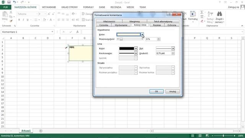This screenshot has height=138, width=245.
Task: Open the font size dropdown
Action: (45, 14)
